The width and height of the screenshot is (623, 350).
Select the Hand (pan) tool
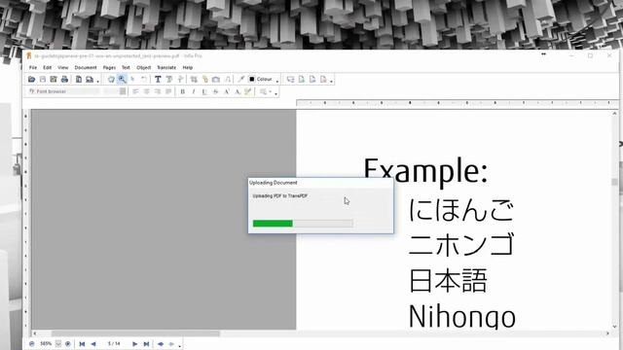click(111, 80)
